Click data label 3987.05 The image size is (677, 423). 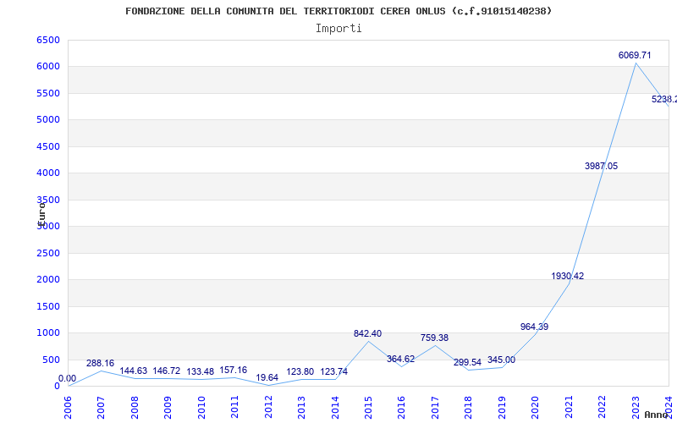click(601, 166)
